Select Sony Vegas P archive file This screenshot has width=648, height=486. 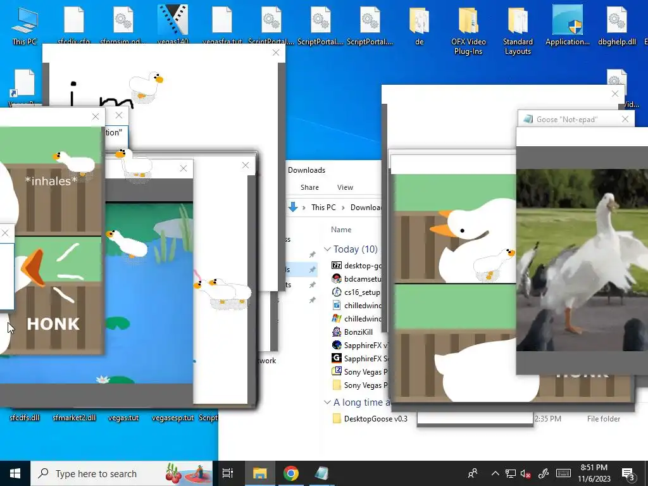tap(359, 371)
